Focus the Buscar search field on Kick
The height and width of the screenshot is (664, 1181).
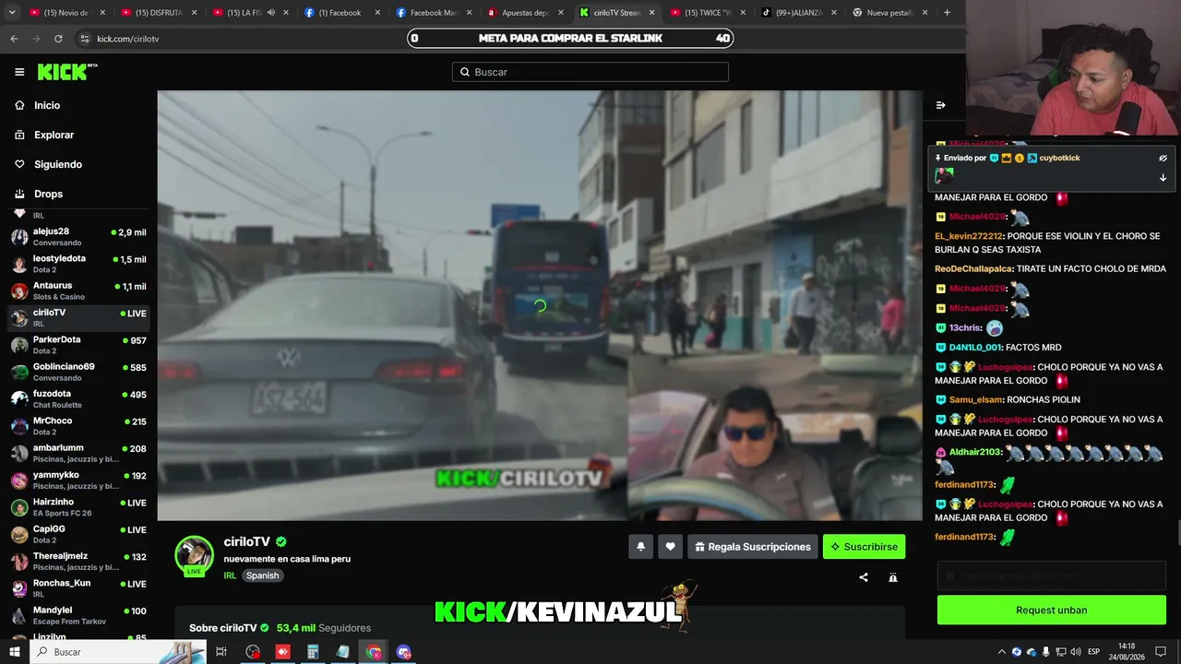[590, 72]
